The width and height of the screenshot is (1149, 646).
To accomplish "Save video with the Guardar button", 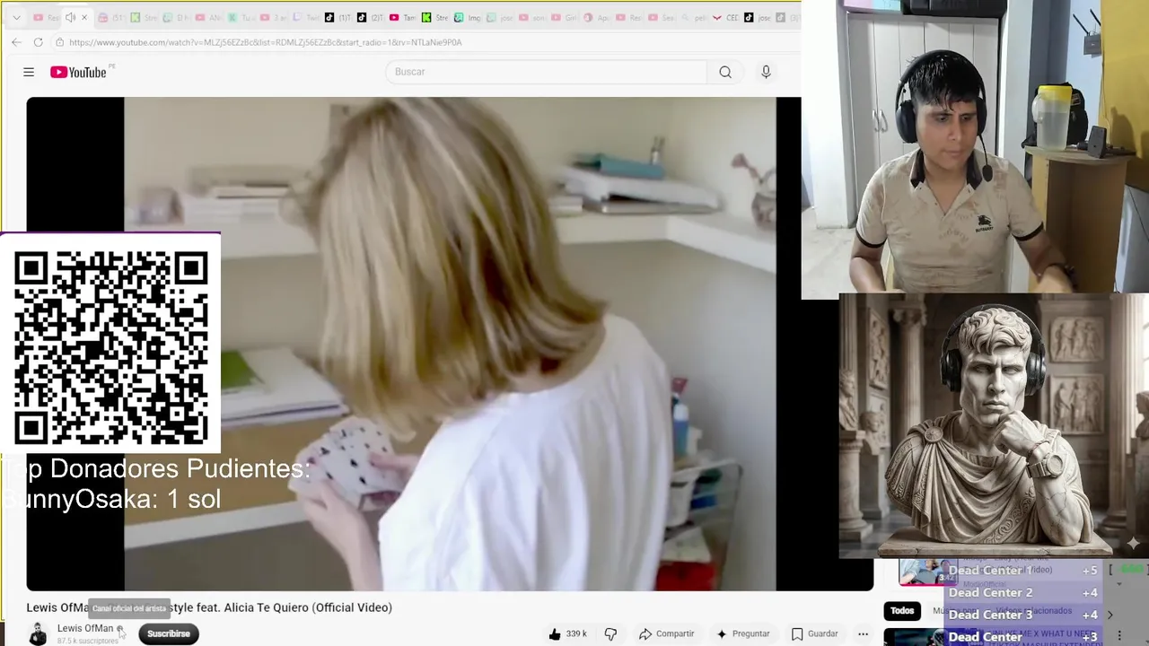I will [814, 633].
